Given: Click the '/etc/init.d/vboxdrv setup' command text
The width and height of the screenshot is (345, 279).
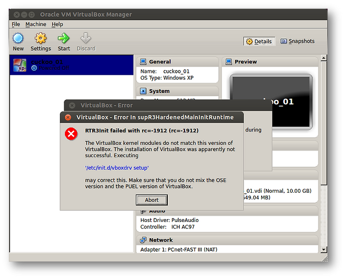Looking at the screenshot, I should tap(117, 168).
